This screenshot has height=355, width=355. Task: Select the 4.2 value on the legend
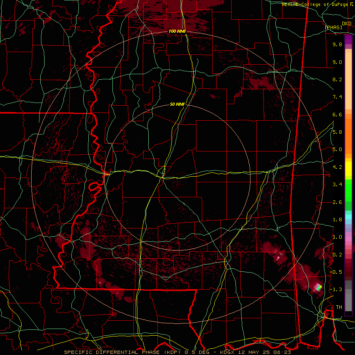point(337,167)
